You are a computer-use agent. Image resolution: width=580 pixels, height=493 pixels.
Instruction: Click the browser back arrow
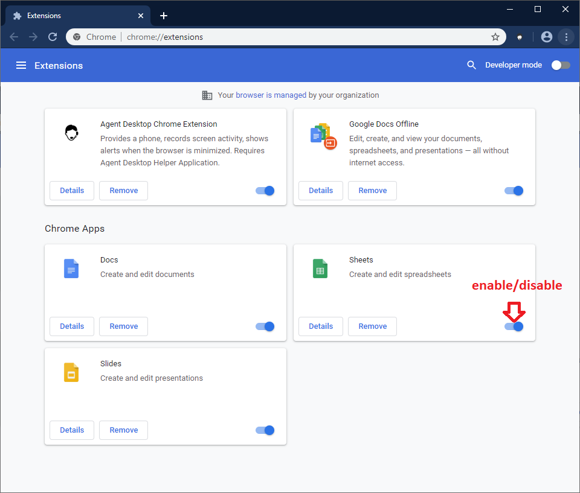click(14, 37)
